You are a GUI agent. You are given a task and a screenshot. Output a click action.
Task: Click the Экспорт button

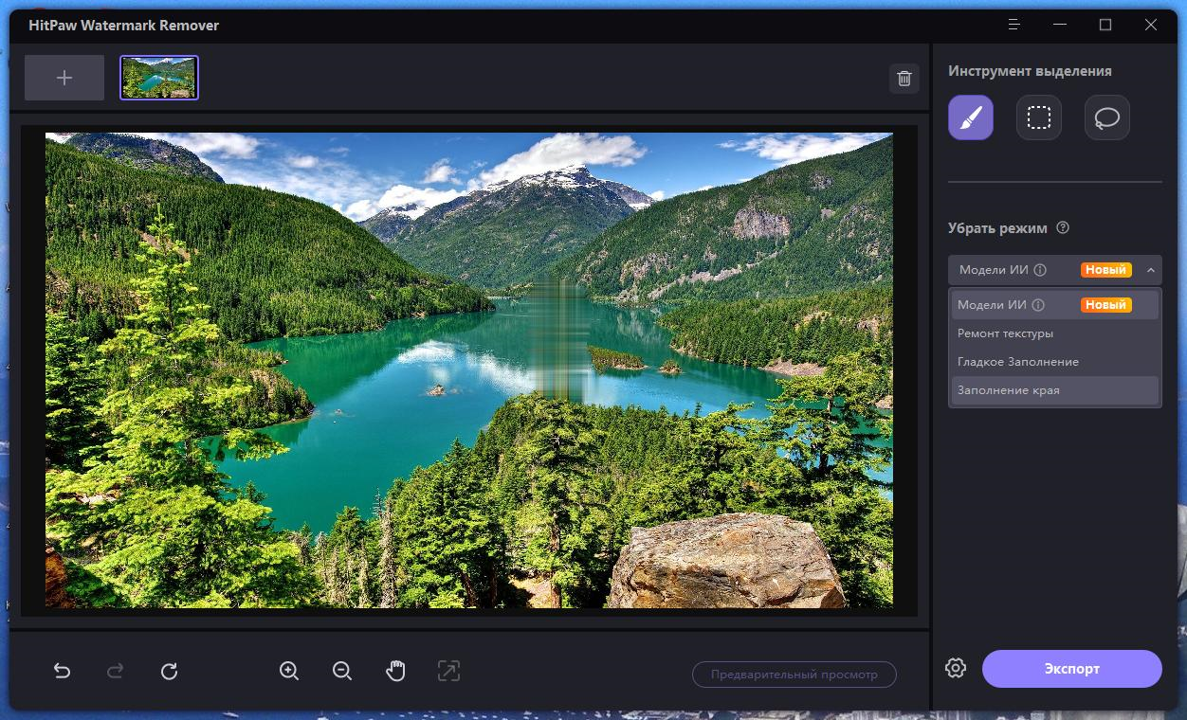point(1072,669)
